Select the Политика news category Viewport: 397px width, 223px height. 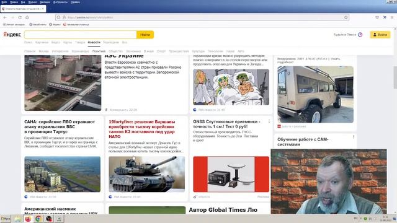99,51
